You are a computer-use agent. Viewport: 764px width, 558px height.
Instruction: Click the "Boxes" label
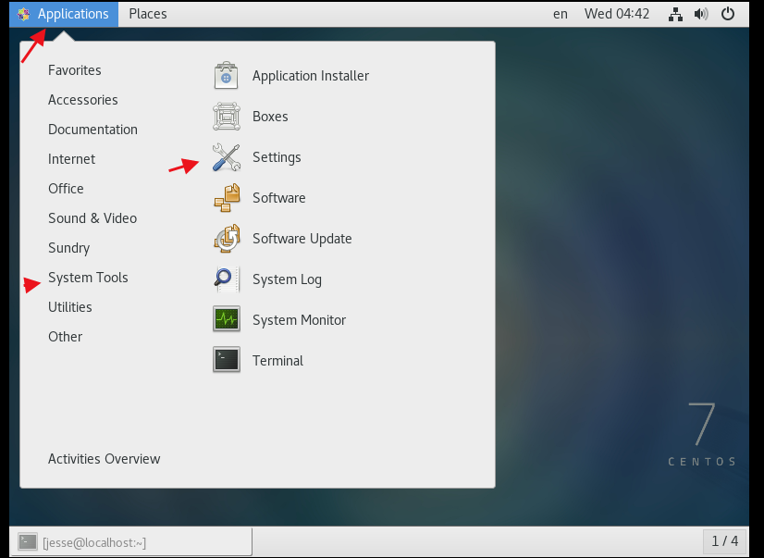[270, 117]
